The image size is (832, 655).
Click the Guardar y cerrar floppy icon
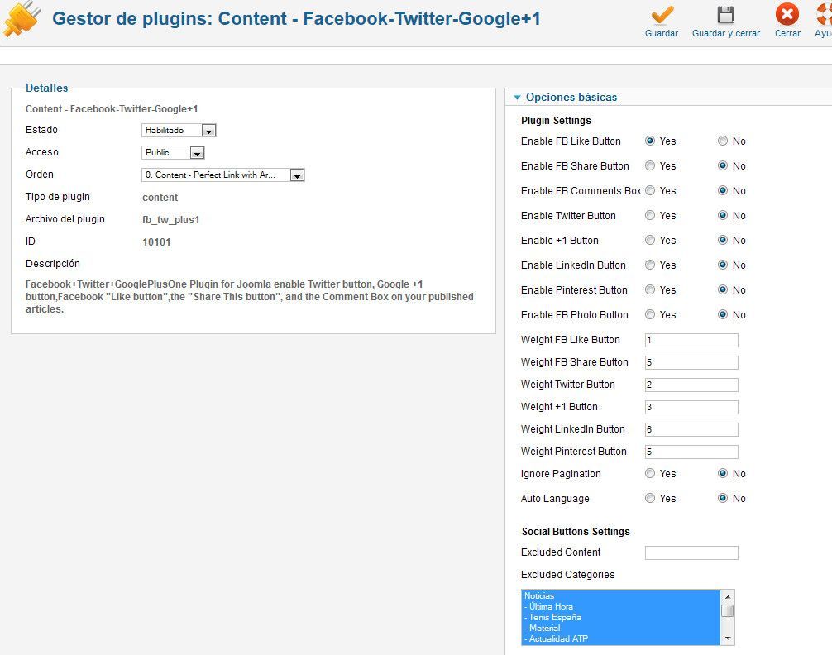(725, 15)
